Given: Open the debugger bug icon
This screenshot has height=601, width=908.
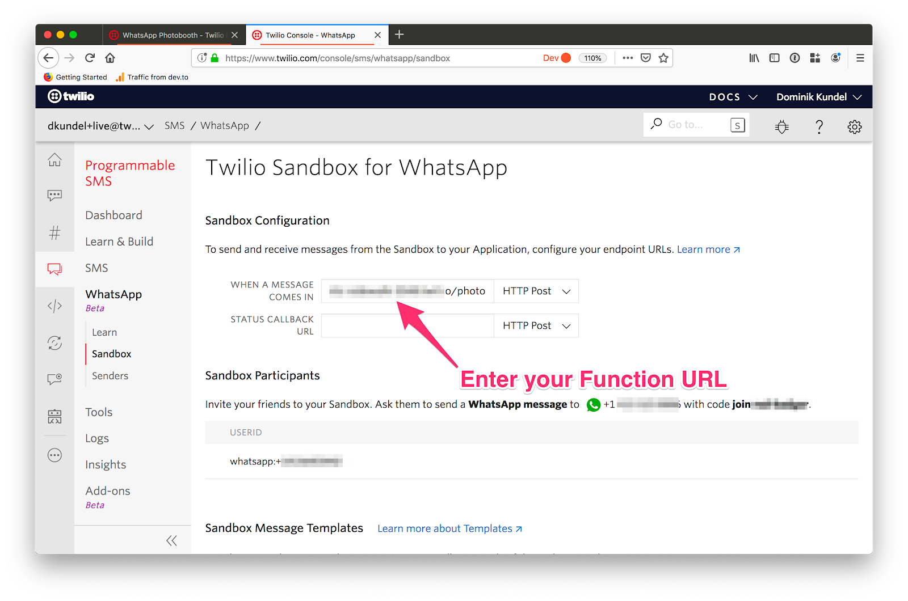Looking at the screenshot, I should click(782, 126).
